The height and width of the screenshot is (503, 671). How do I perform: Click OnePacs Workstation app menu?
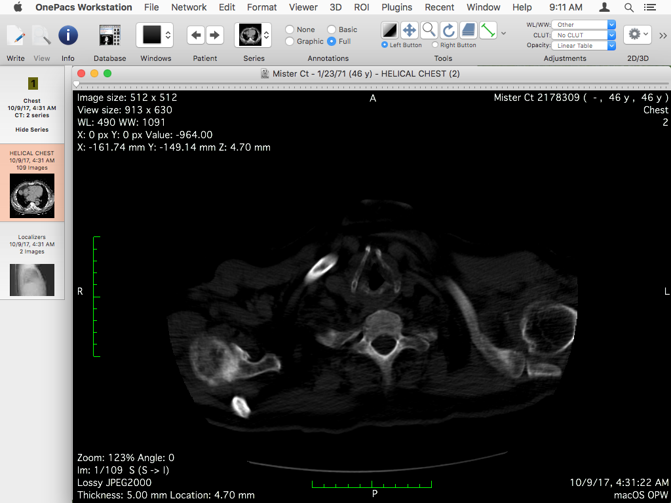[x=83, y=7]
